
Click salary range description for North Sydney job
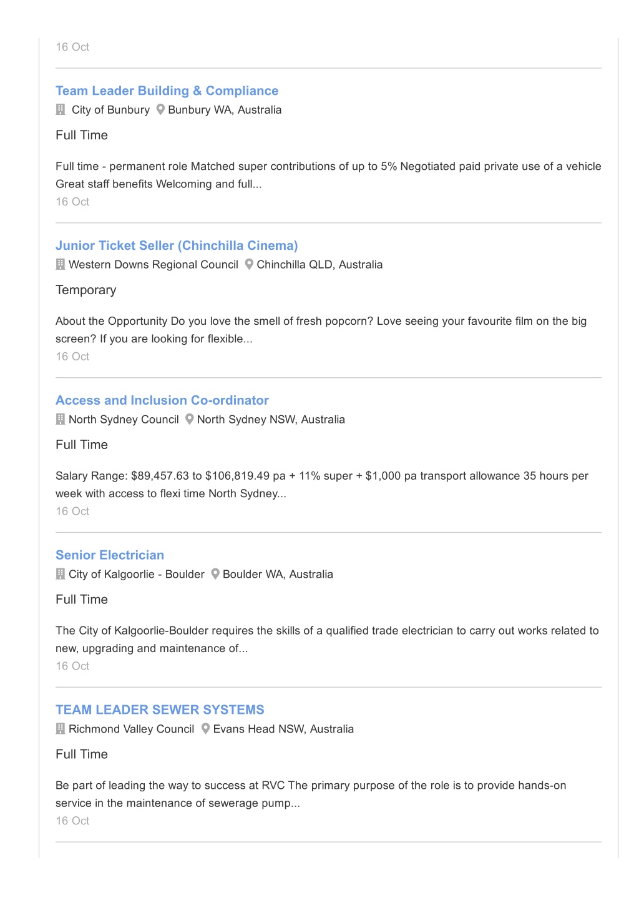coord(322,485)
